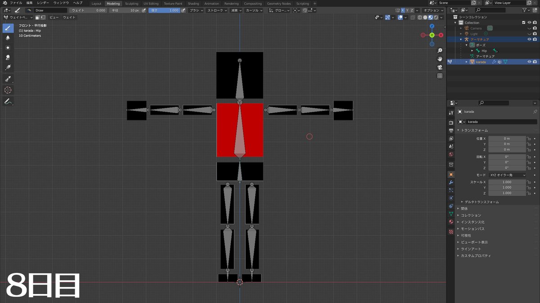The width and height of the screenshot is (540, 303).
Task: Open the World properties tab
Action: 451,154
